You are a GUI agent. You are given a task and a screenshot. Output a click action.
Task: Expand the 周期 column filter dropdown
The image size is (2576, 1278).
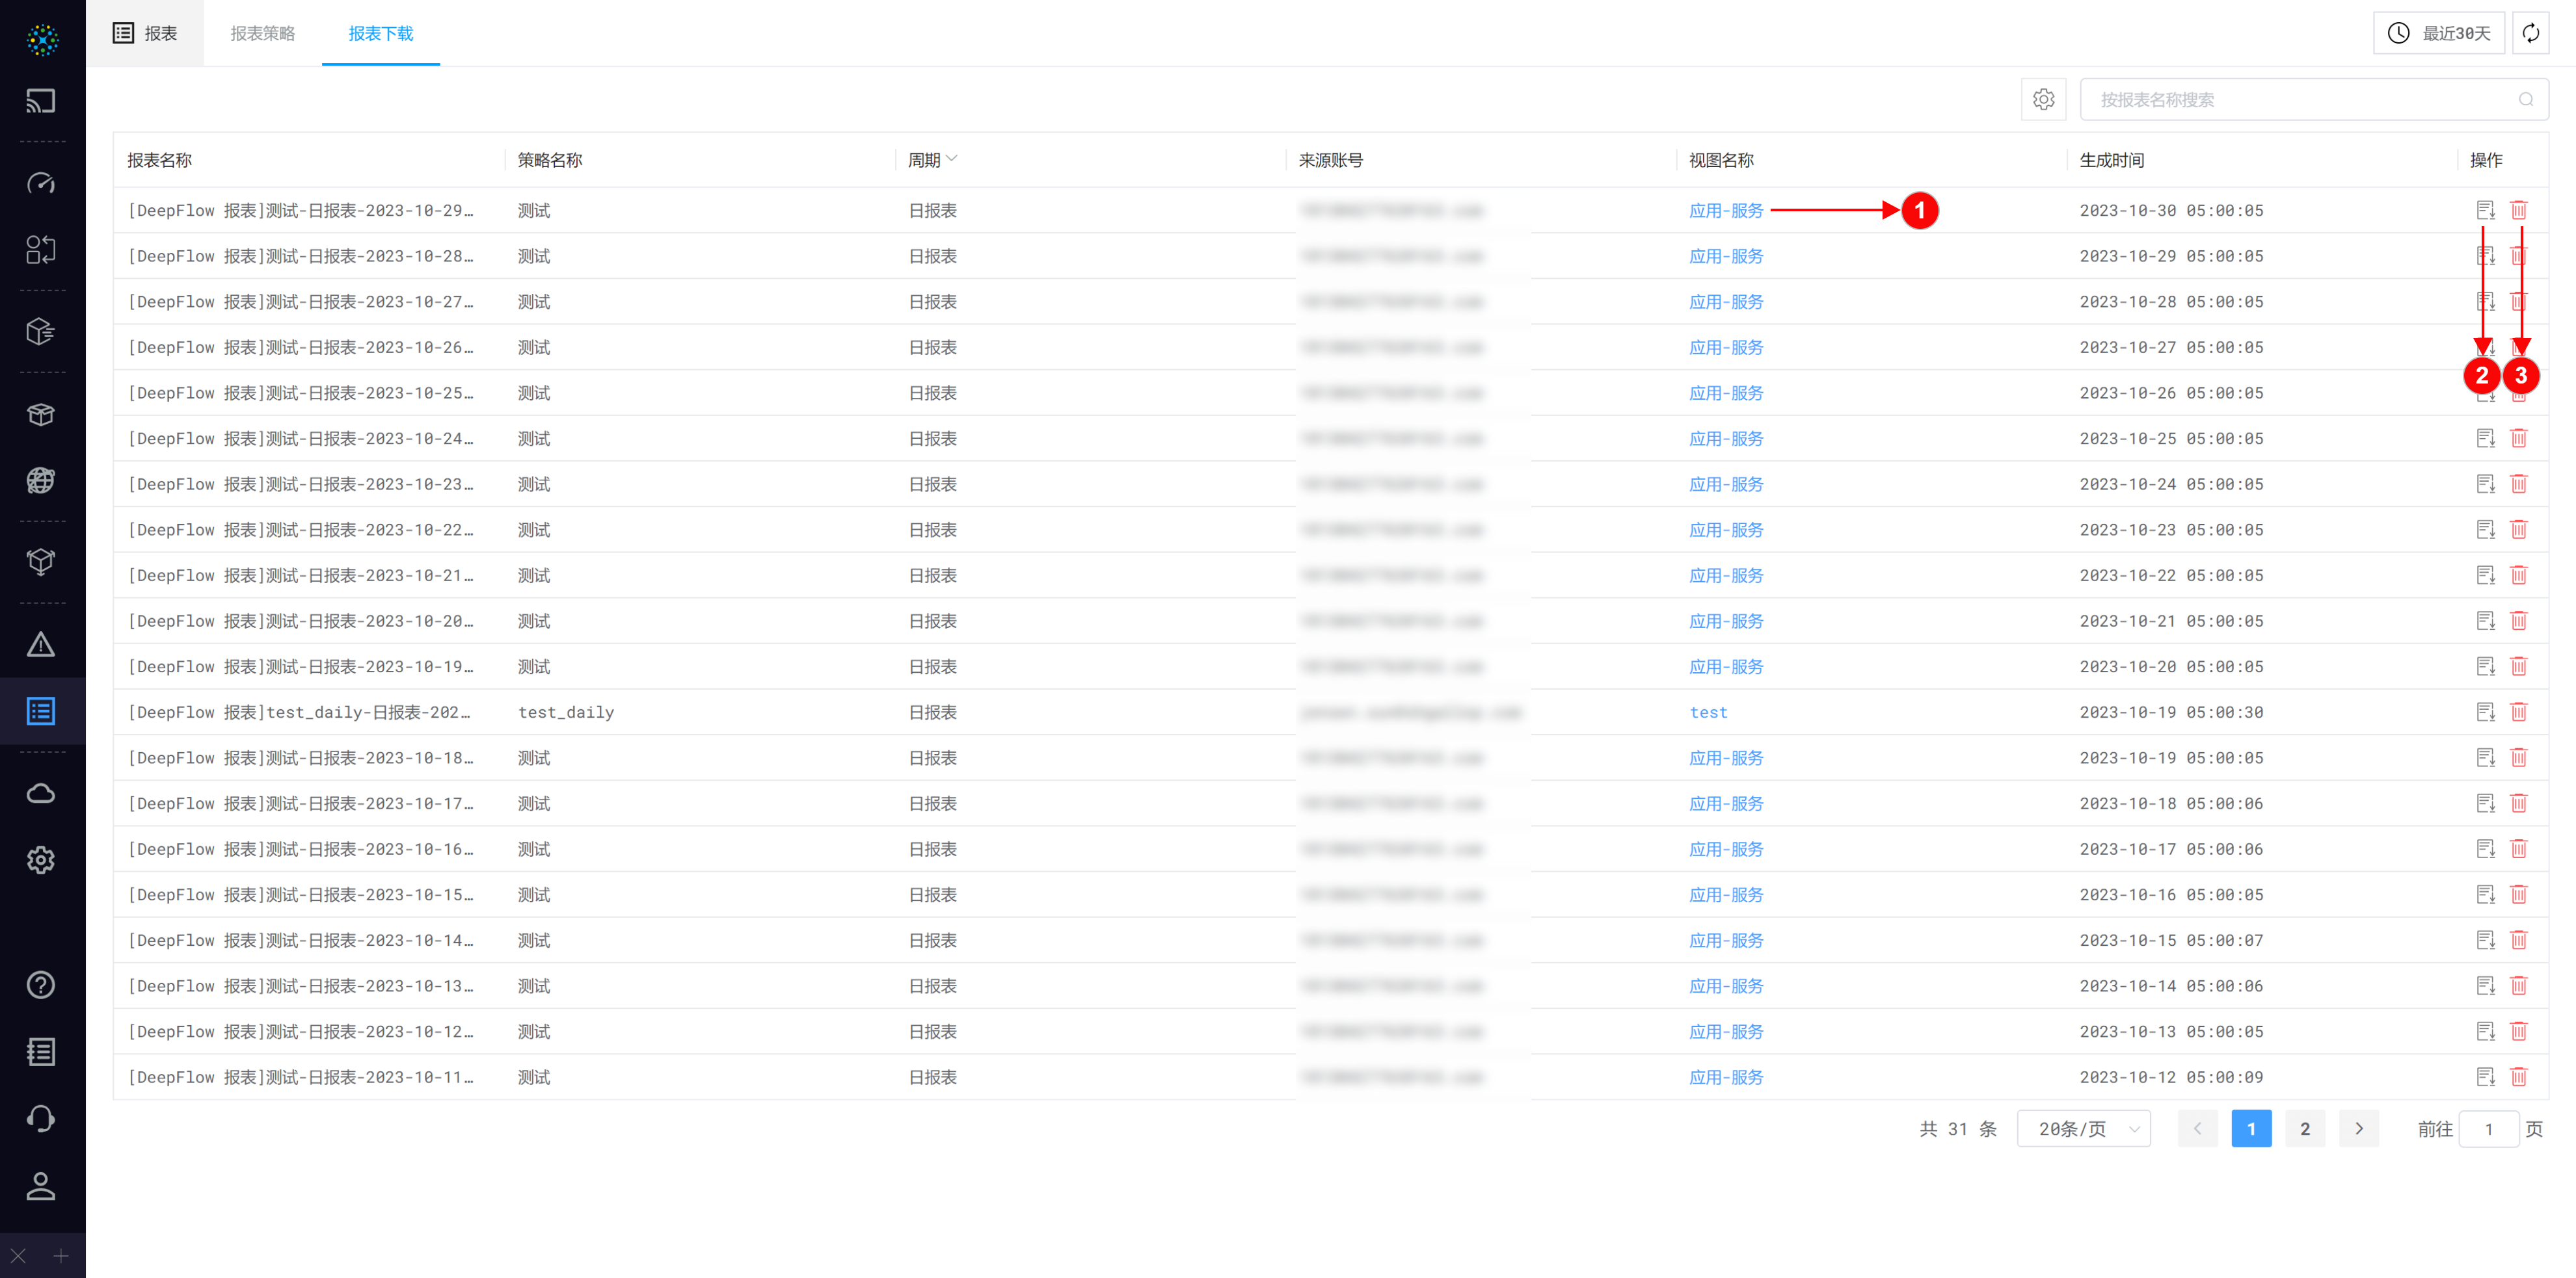coord(951,159)
